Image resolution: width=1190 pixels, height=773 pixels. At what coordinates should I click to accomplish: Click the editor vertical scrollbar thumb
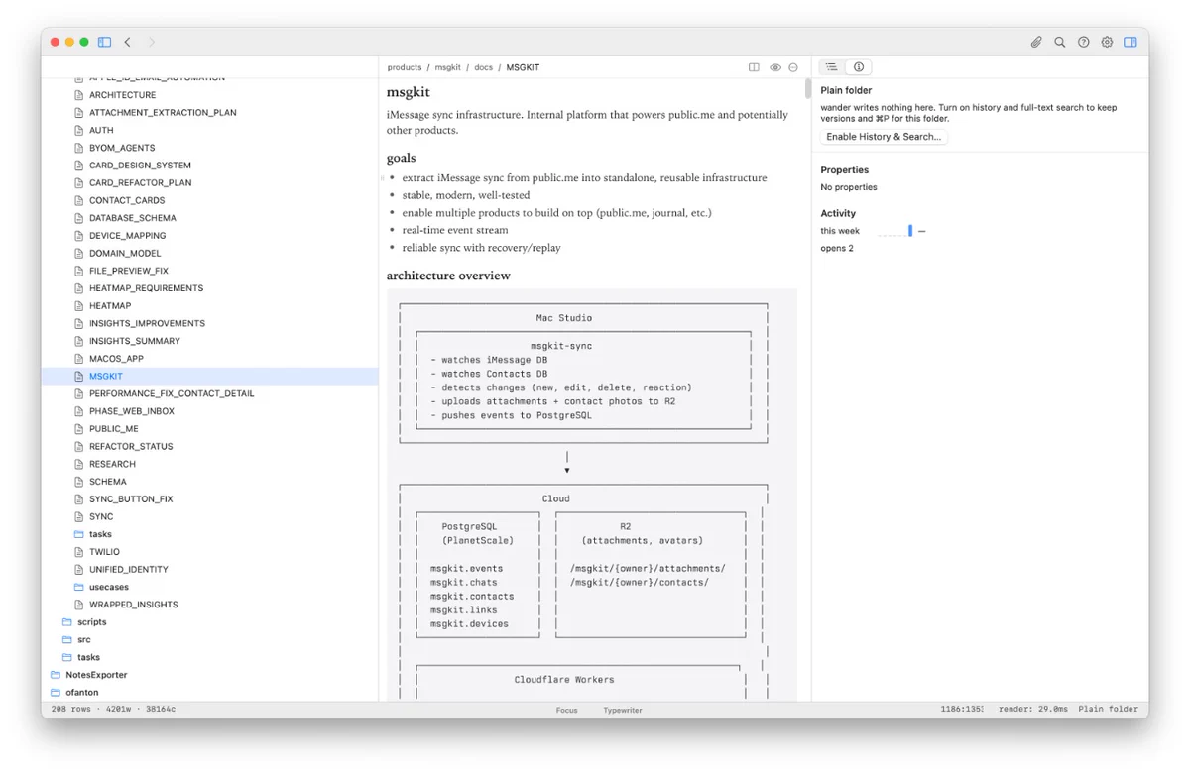click(807, 89)
